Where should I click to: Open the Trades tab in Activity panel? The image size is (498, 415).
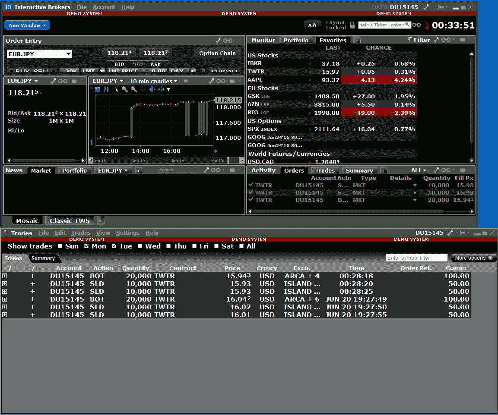click(x=325, y=170)
